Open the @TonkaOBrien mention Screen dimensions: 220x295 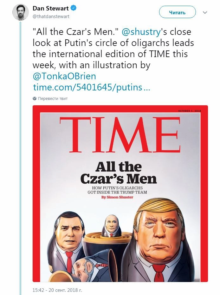(64, 76)
